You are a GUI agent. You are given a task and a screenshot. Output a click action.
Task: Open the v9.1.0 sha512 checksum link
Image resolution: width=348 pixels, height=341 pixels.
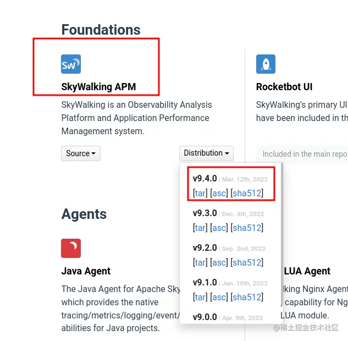(x=247, y=297)
